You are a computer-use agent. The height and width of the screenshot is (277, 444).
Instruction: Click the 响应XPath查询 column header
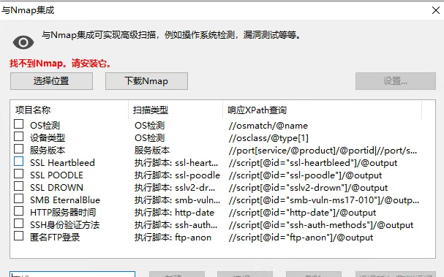(323, 110)
